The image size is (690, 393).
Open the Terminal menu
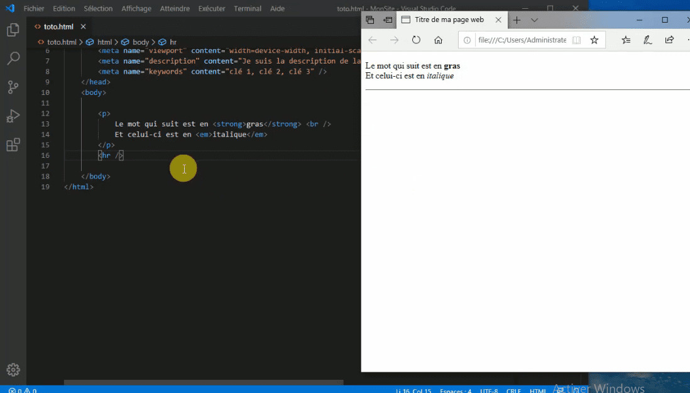[x=248, y=8]
